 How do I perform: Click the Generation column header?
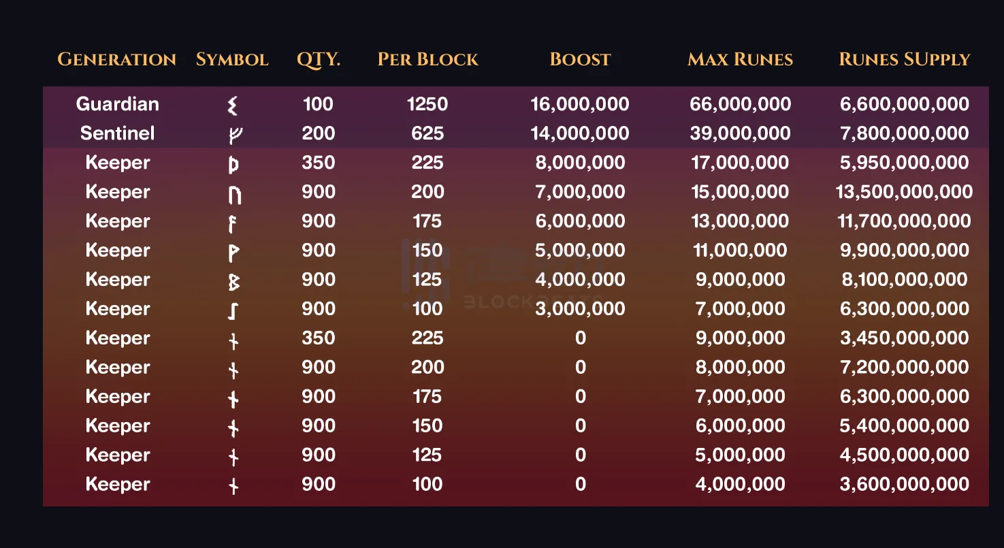tap(117, 60)
